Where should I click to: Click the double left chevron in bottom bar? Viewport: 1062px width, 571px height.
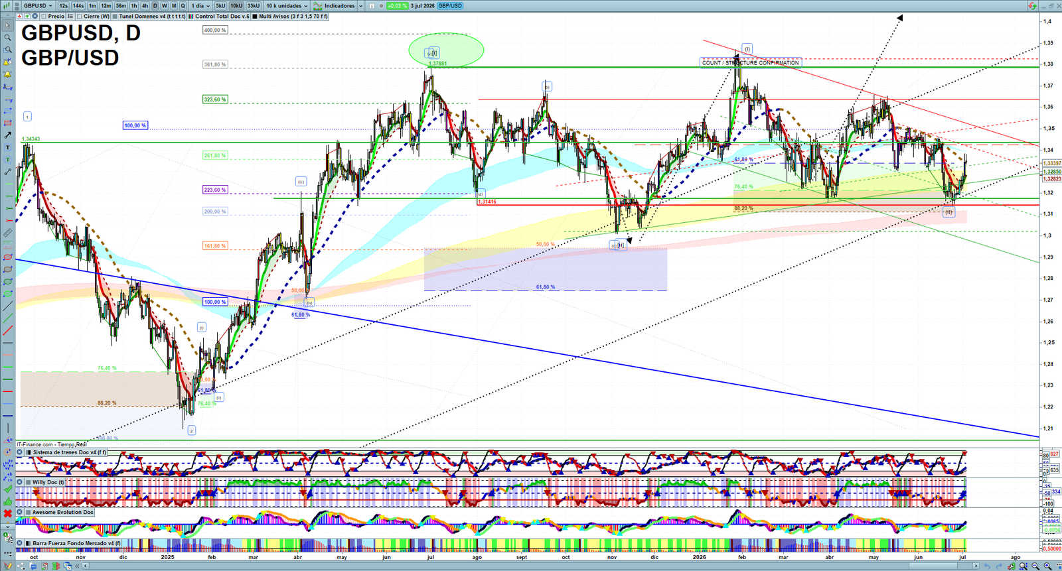(77, 566)
